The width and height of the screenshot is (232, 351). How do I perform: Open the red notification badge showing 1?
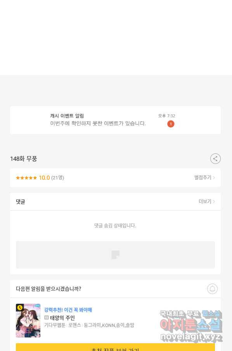(x=171, y=124)
